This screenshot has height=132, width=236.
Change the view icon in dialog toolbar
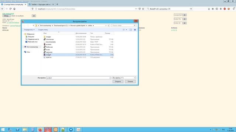click(x=124, y=30)
